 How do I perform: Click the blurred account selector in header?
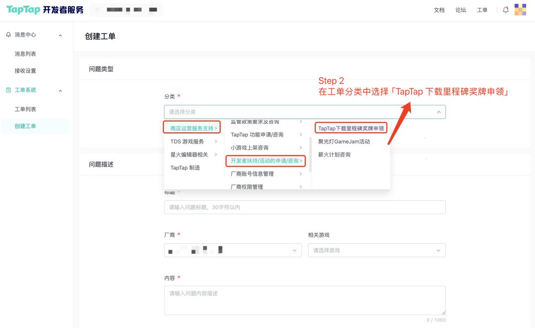tap(126, 9)
